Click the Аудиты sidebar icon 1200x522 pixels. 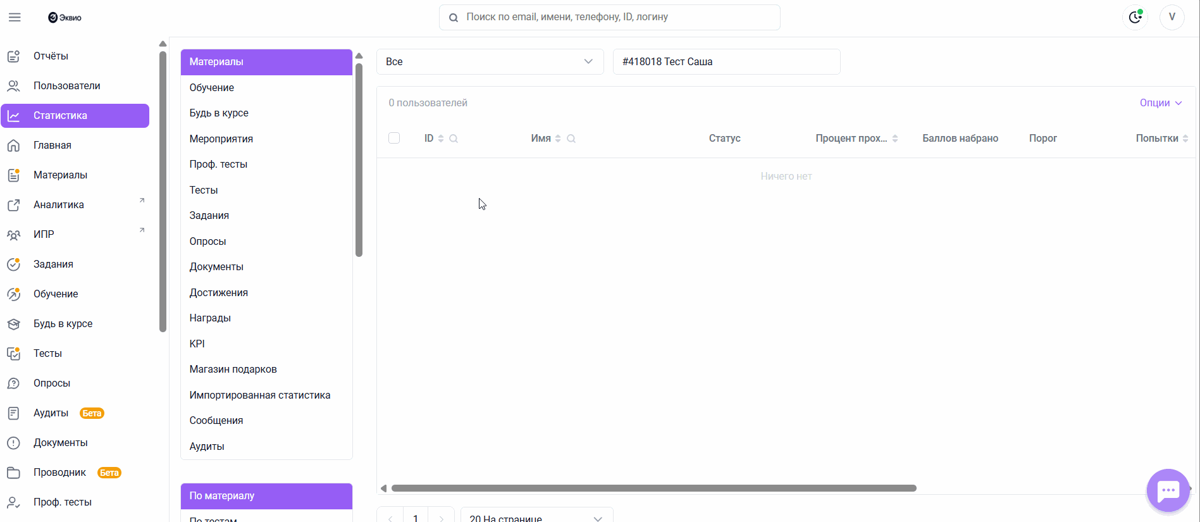(x=13, y=413)
